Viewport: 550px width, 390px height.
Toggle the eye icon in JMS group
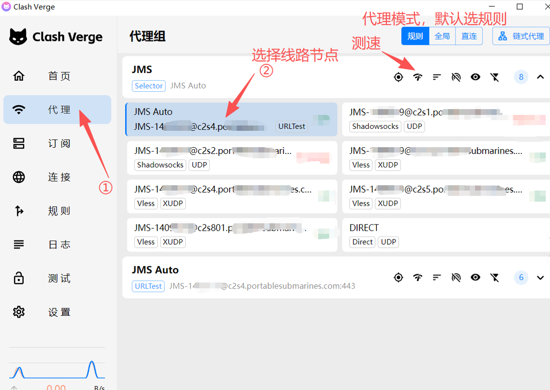[475, 77]
